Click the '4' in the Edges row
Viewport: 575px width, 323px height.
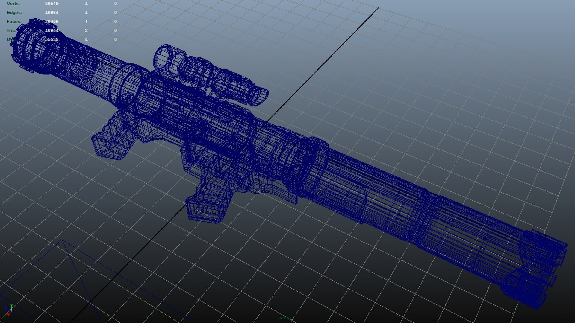86,13
